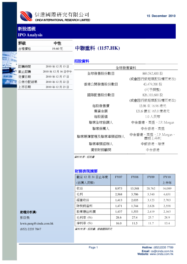Click the IPO Analysis heading

click(30, 35)
